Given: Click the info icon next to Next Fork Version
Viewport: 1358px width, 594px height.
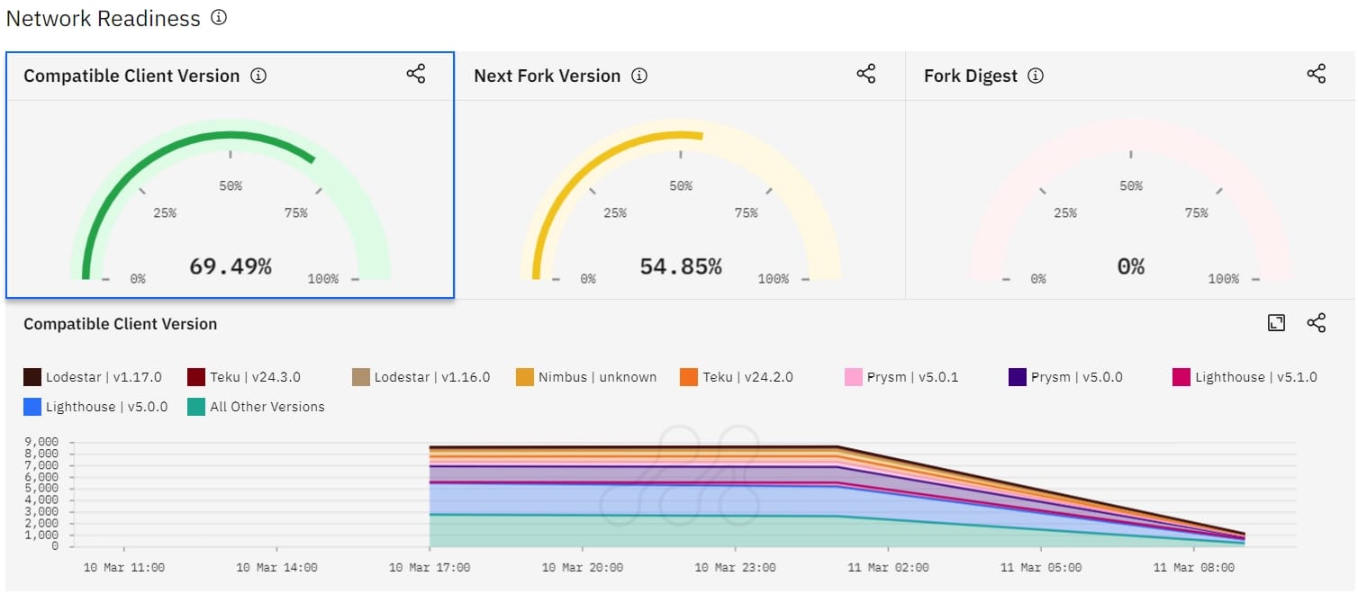Looking at the screenshot, I should click(x=639, y=76).
